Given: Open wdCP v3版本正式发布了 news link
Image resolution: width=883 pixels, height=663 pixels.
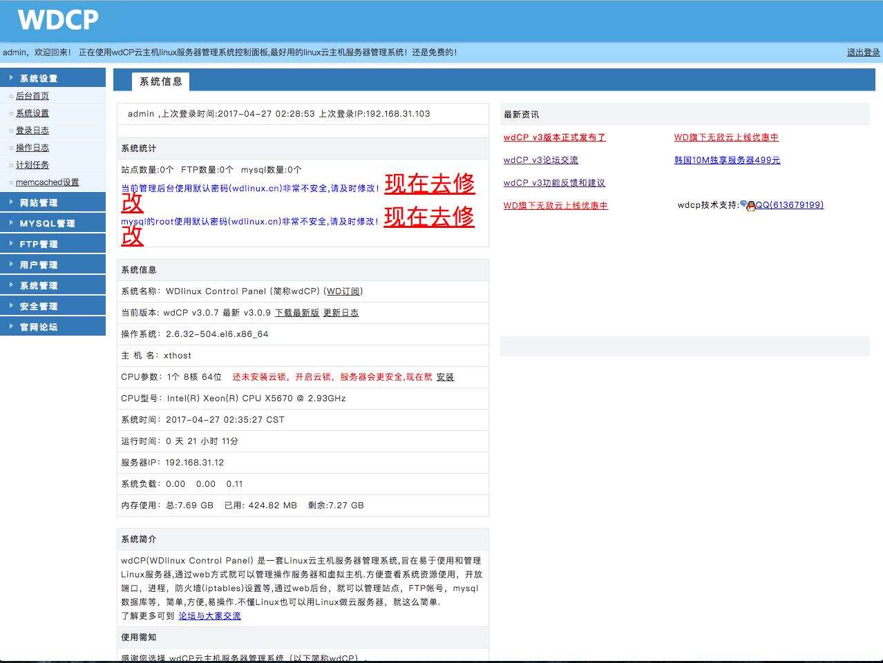Looking at the screenshot, I should pyautogui.click(x=554, y=137).
